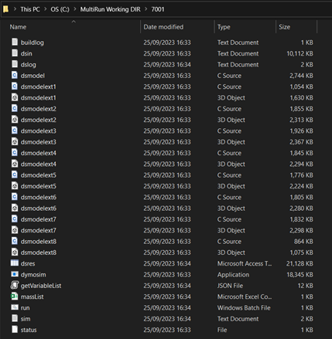
Task: Click the 2,744 KB size value
Action: pos(301,76)
